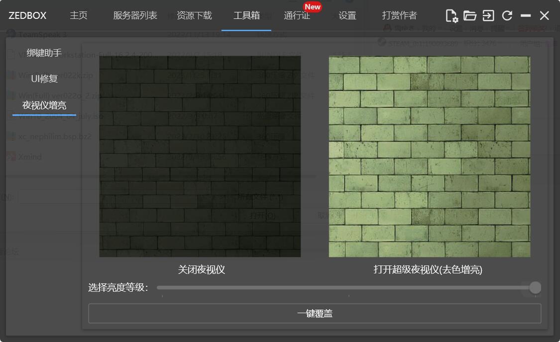This screenshot has width=560, height=342.
Task: Select 夜视仪增亮 in sidebar
Action: (44, 105)
